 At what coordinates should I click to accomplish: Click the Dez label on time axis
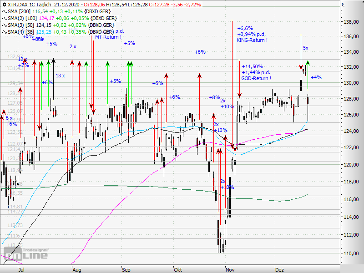tap(279, 270)
